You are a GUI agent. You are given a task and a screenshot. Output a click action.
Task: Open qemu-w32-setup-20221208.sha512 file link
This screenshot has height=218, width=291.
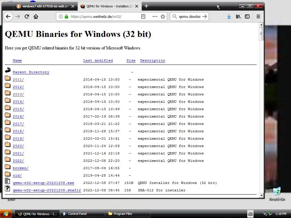tap(47, 190)
